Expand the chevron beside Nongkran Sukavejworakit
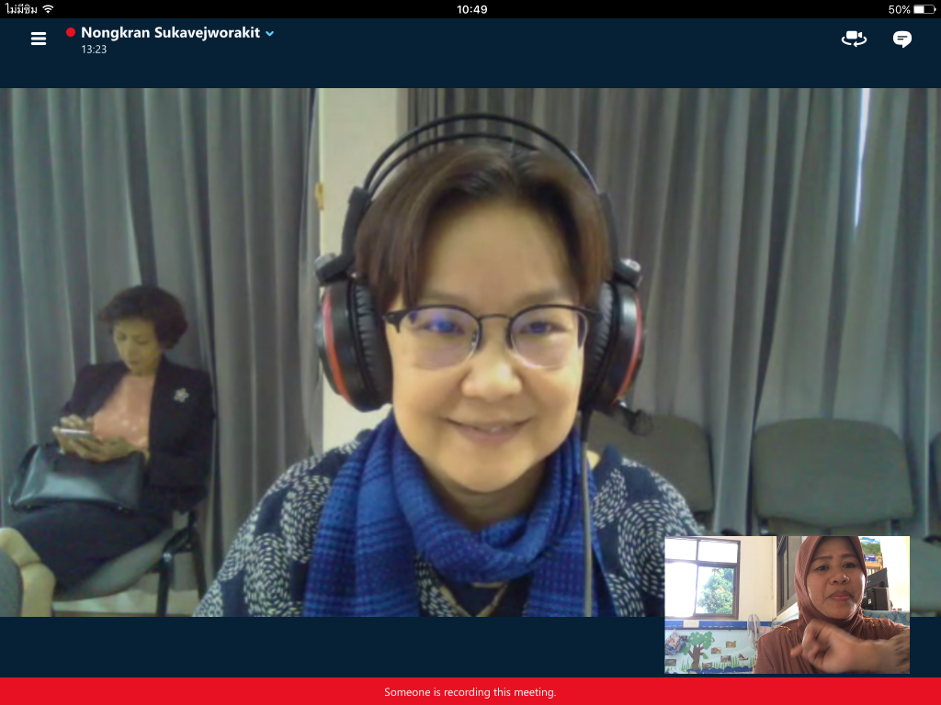The width and height of the screenshot is (941, 705). click(270, 33)
